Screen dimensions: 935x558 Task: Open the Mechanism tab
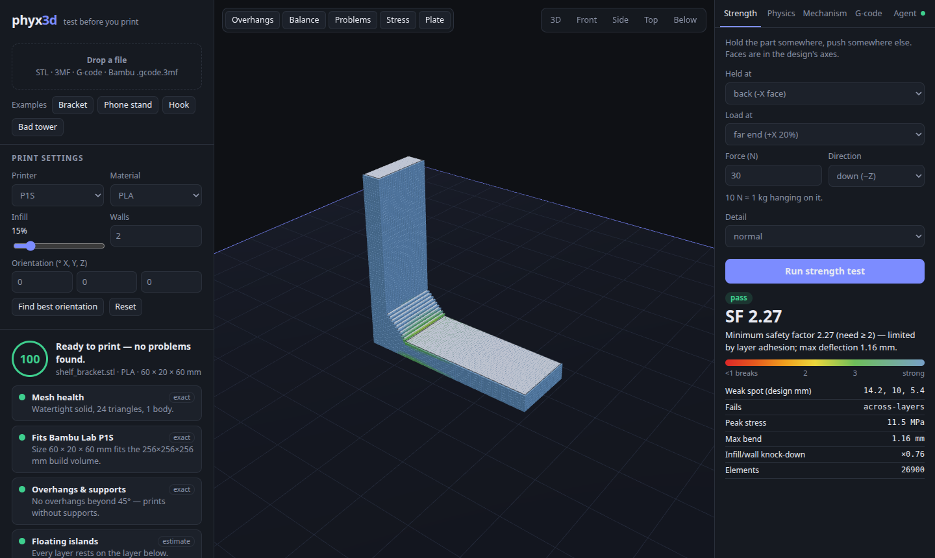825,14
